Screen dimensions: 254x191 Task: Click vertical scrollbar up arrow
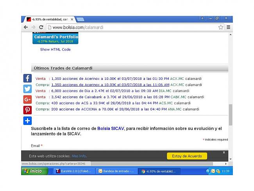pyautogui.click(x=231, y=35)
